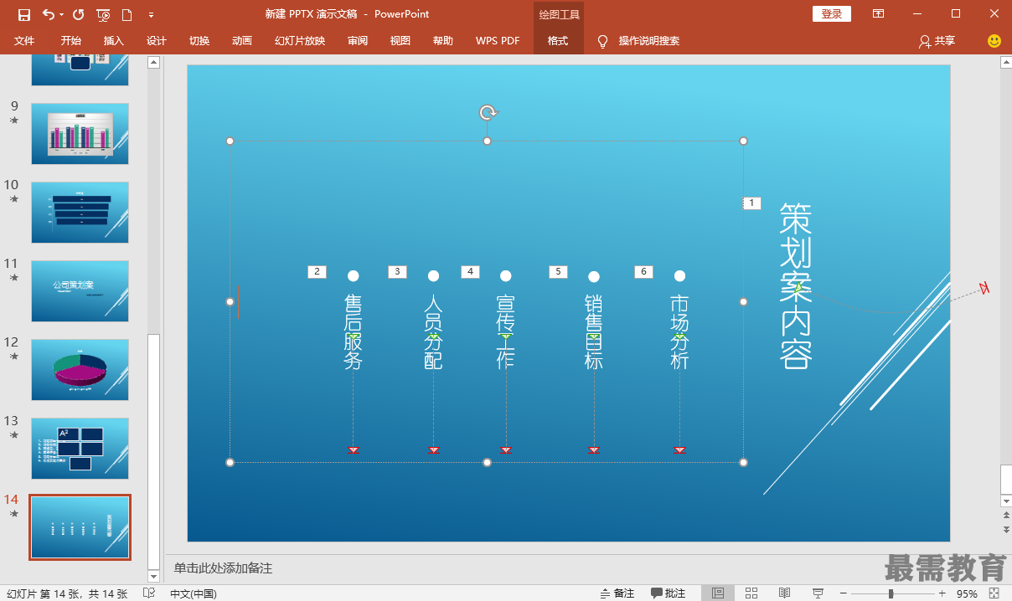Switch to Slide Sorter view icon

(751, 593)
